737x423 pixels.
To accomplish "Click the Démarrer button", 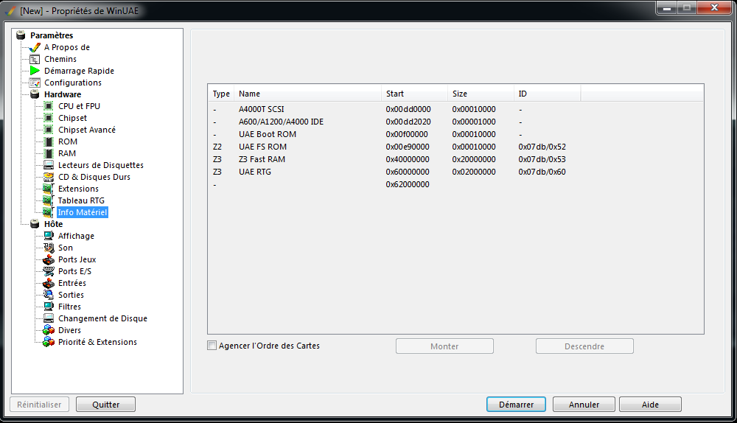I will 516,404.
